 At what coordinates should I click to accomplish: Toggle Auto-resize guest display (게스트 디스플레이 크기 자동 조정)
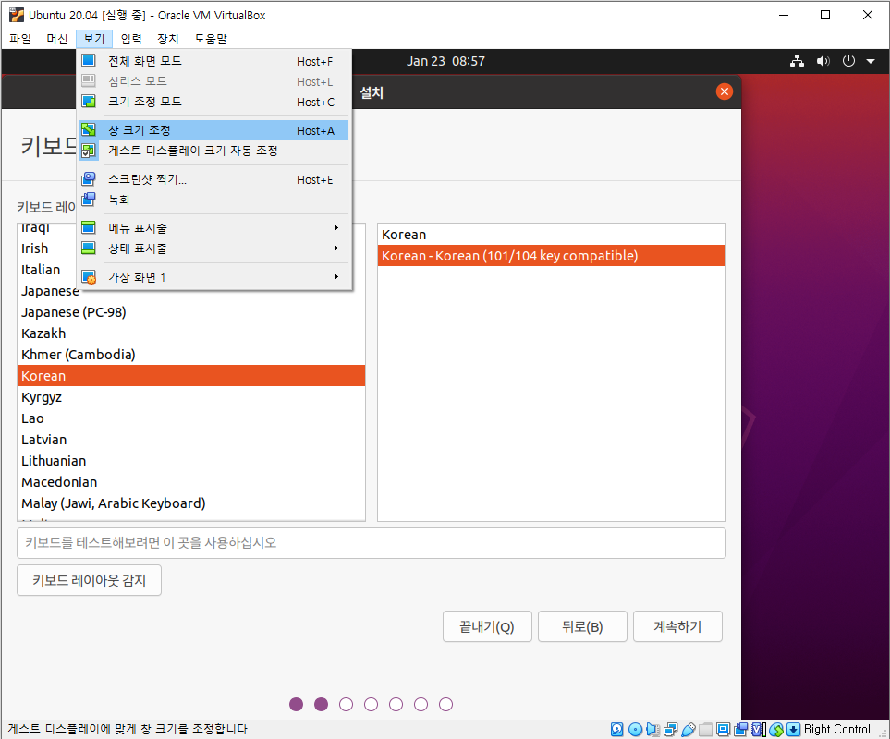214,151
